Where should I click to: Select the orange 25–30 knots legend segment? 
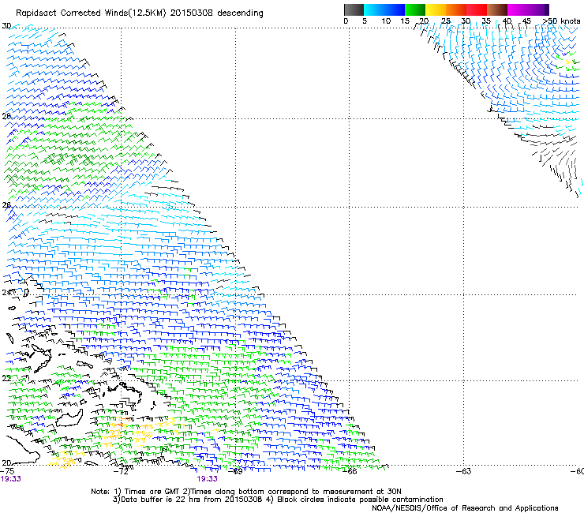point(456,9)
